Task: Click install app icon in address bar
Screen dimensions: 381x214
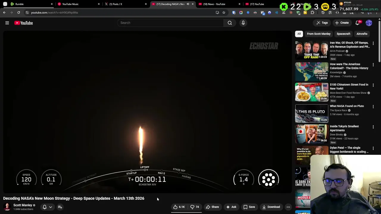Action: [x=217, y=12]
